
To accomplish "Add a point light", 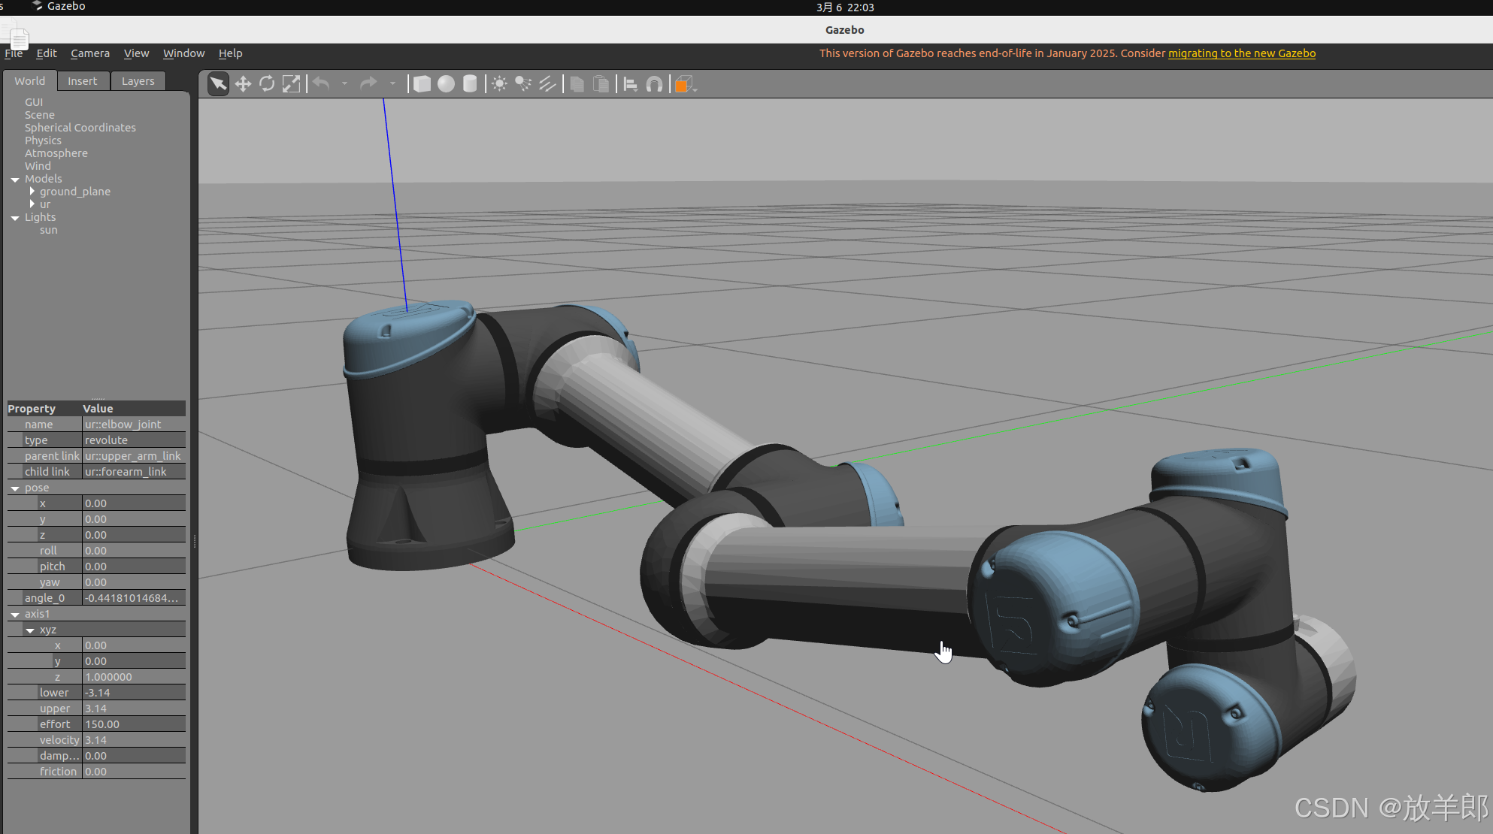I will [x=499, y=84].
